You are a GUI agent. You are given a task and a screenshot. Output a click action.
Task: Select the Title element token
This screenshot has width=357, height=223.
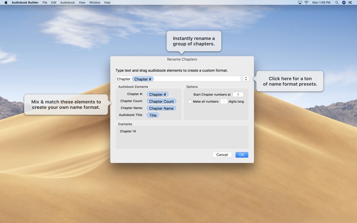point(153,115)
